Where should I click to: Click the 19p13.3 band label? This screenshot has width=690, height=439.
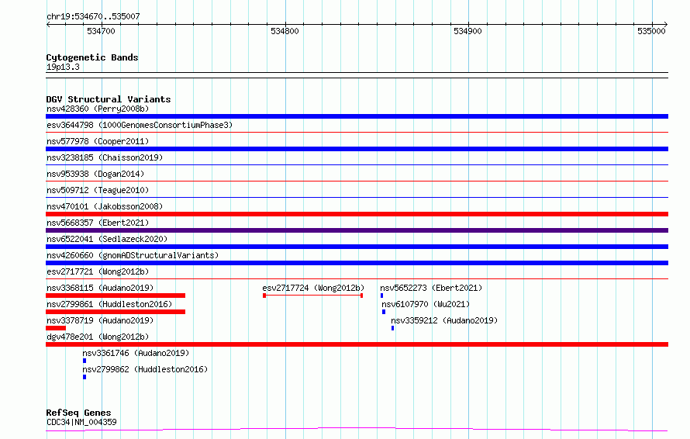point(63,67)
